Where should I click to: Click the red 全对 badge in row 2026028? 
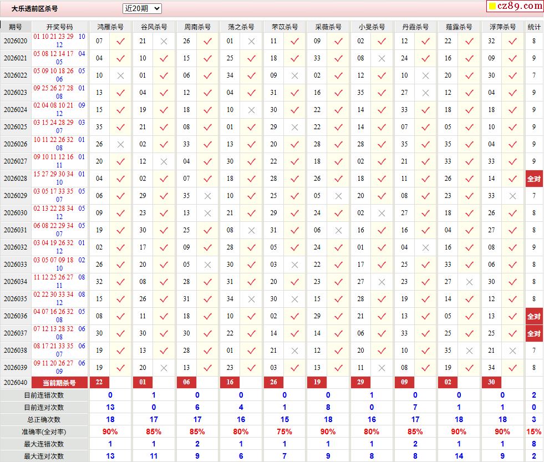pyautogui.click(x=534, y=179)
